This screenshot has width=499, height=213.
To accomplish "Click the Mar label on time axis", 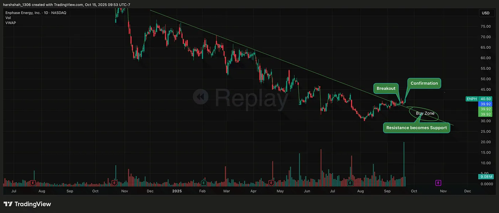I will pyautogui.click(x=227, y=191).
